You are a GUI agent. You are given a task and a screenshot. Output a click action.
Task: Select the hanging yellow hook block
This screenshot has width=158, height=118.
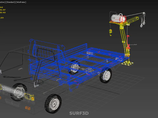(x=111, y=32)
